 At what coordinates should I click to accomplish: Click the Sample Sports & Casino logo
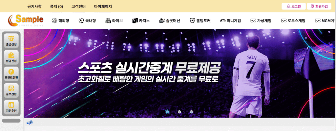point(26,21)
